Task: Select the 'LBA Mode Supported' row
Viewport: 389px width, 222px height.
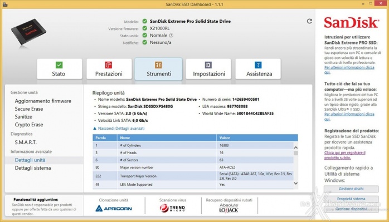Action: click(193, 185)
